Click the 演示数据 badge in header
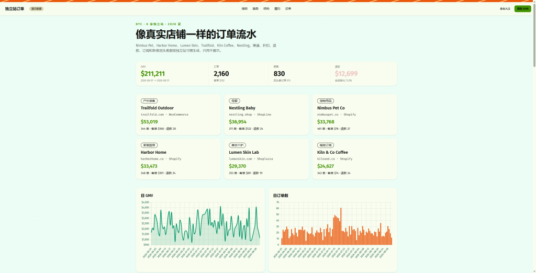Screen dimensions: 536x273 36,8
